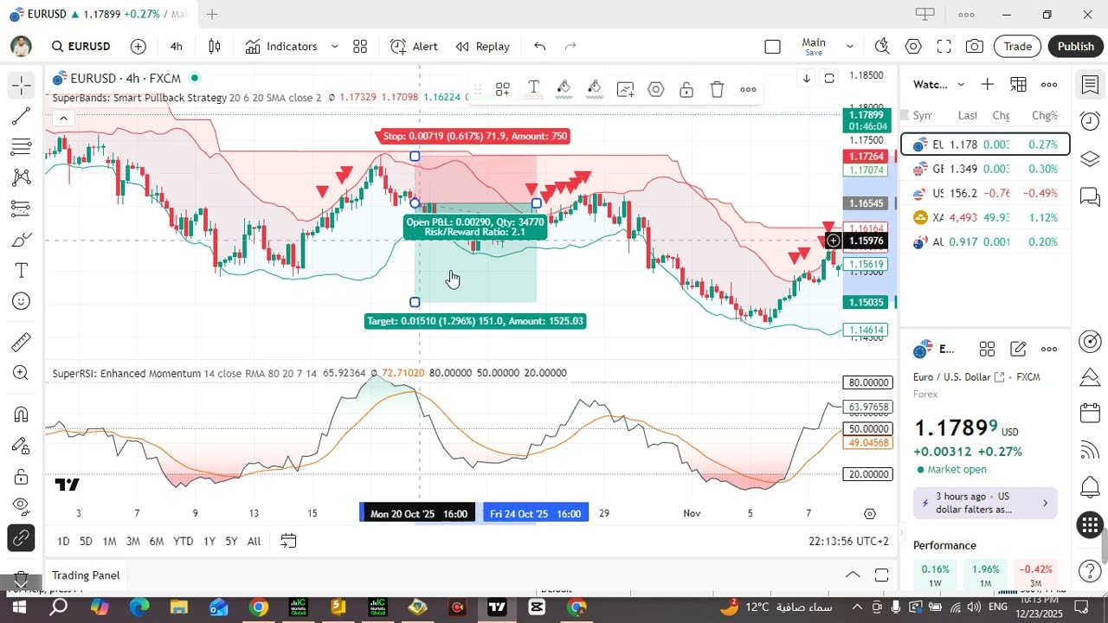Click the Trade button

coord(1017,47)
